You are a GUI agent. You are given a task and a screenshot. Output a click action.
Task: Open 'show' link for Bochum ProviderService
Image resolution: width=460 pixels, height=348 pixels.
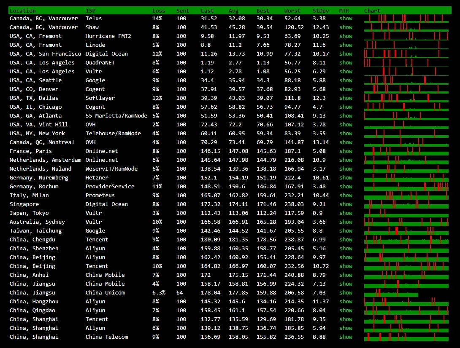point(346,187)
